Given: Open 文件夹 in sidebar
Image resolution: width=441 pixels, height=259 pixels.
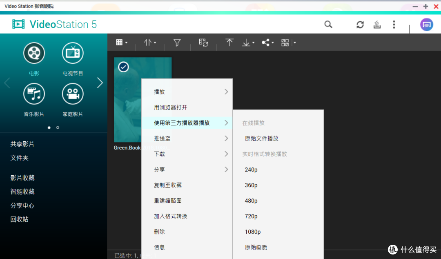Looking at the screenshot, I should [20, 158].
